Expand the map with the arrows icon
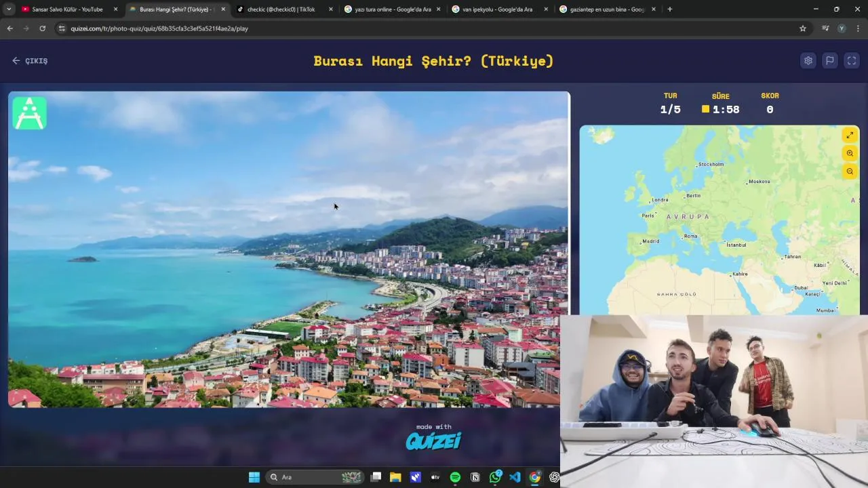 pyautogui.click(x=850, y=136)
